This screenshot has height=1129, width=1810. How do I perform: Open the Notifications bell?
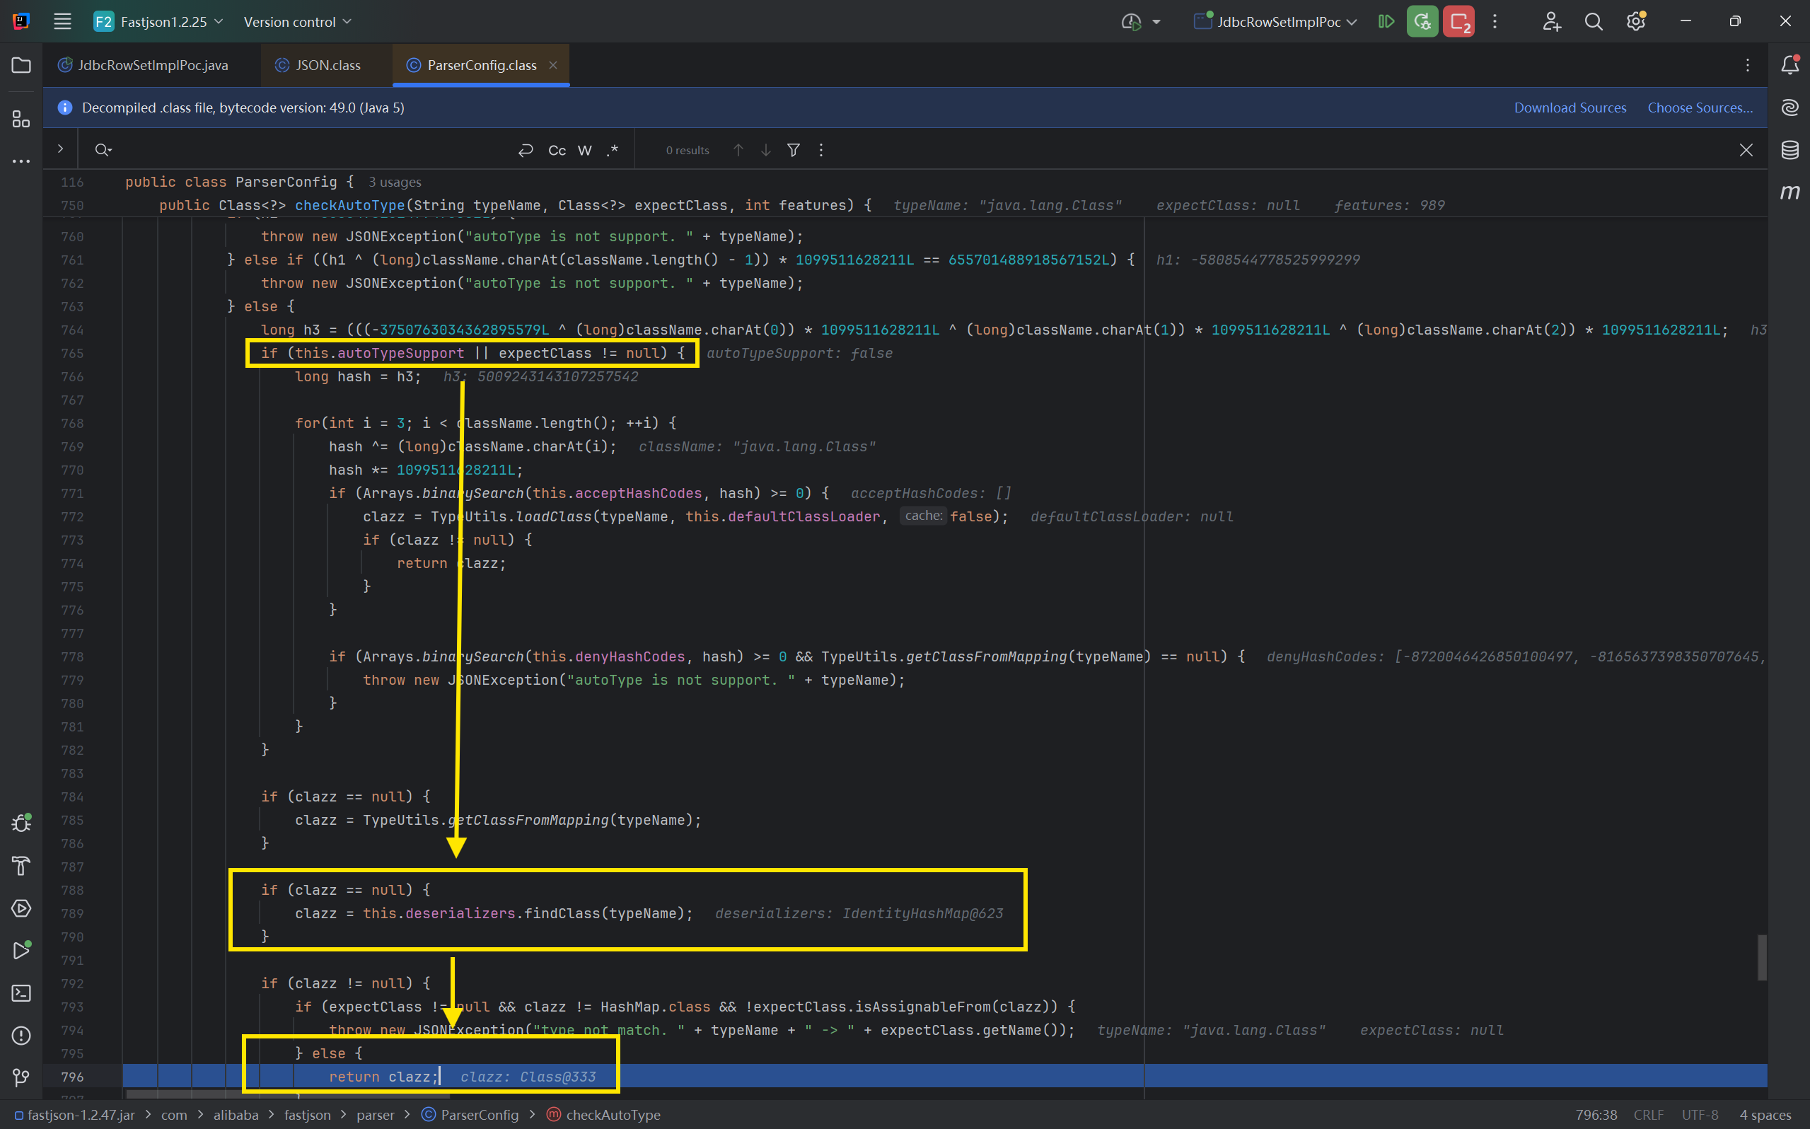[x=1790, y=66]
